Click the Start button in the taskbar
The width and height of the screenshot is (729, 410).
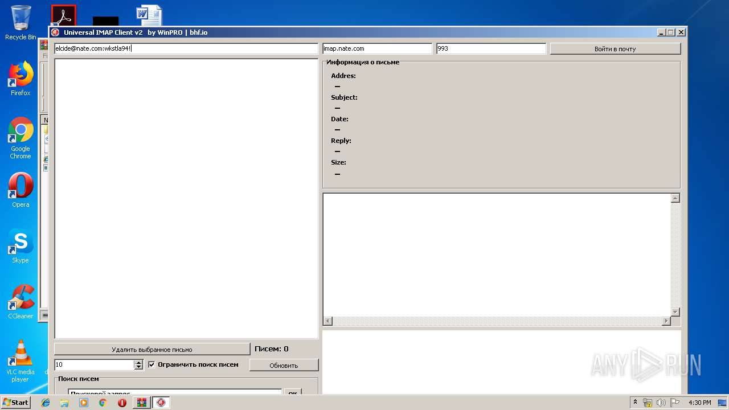pos(15,402)
